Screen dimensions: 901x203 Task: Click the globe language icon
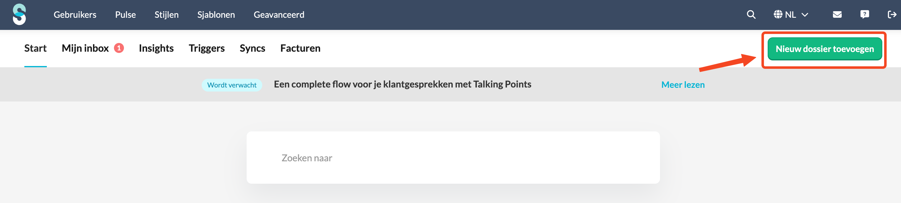(778, 14)
